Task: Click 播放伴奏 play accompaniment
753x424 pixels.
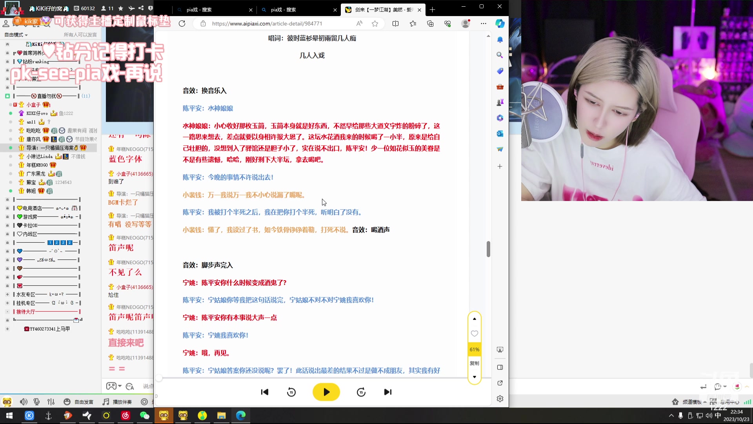Action: pyautogui.click(x=117, y=402)
